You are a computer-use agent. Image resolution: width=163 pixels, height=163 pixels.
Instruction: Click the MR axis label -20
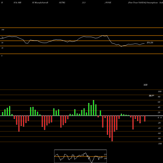(x=159, y=123)
